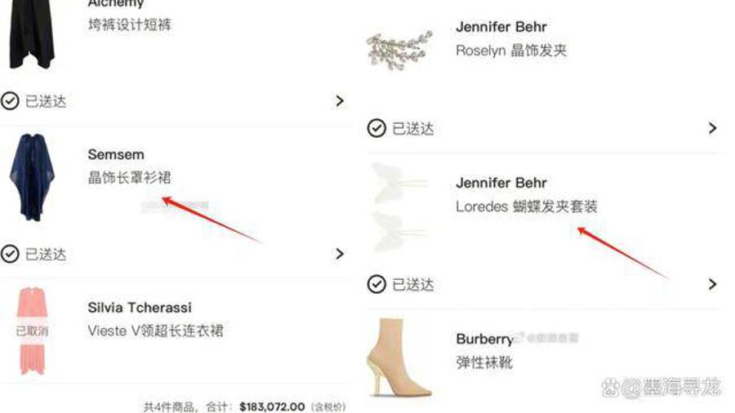Image resolution: width=735 pixels, height=413 pixels.
Task: Open the Silvia Tcherassi brand name
Action: click(140, 308)
